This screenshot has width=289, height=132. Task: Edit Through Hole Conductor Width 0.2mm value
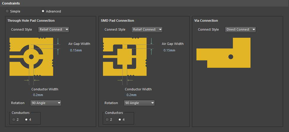tap(38, 95)
